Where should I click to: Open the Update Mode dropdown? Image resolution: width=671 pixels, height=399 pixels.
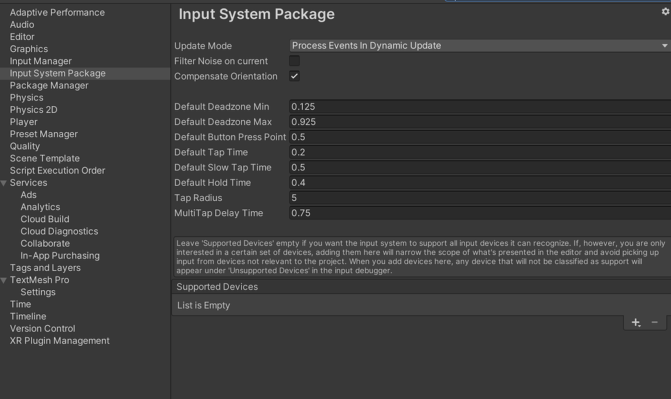click(x=480, y=45)
